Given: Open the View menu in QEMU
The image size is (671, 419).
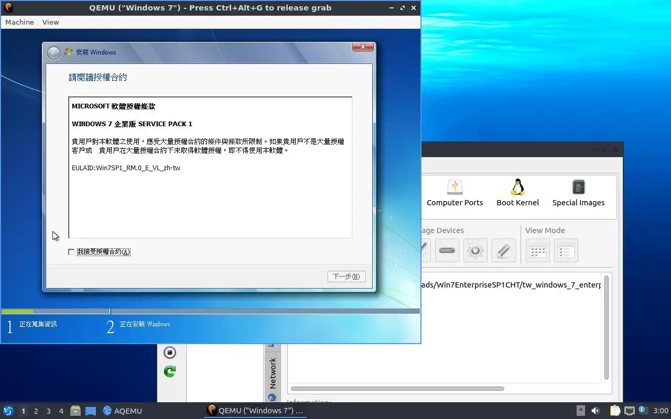Looking at the screenshot, I should [x=51, y=22].
